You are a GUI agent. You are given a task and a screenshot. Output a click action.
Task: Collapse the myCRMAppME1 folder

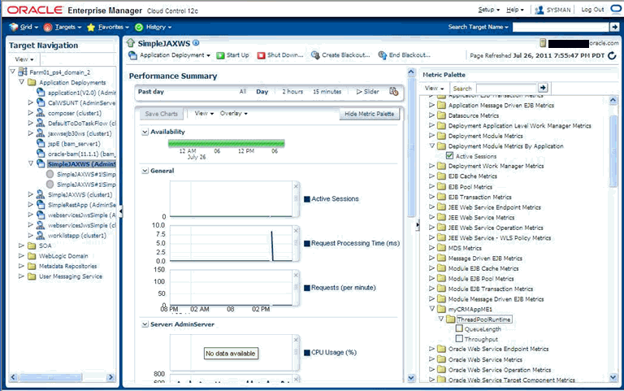pyautogui.click(x=431, y=309)
